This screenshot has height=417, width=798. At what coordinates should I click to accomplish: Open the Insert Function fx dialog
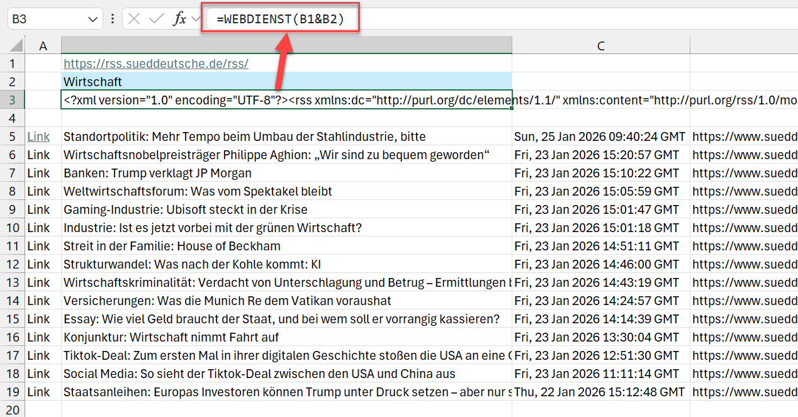tap(179, 19)
